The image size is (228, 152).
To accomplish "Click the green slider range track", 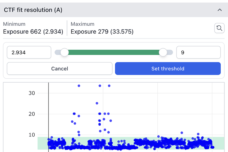I will pyautogui.click(x=114, y=52).
